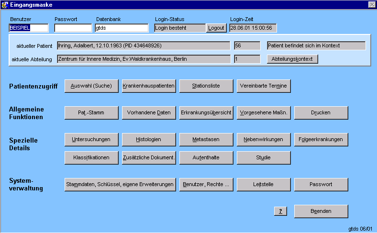
Task: Select the Drucken button
Action: 321,112
